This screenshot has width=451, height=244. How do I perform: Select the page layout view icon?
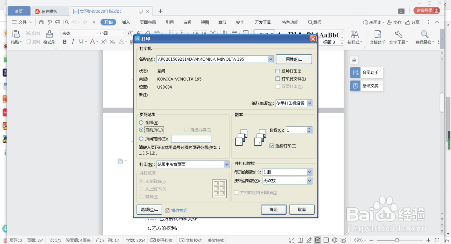[318, 240]
